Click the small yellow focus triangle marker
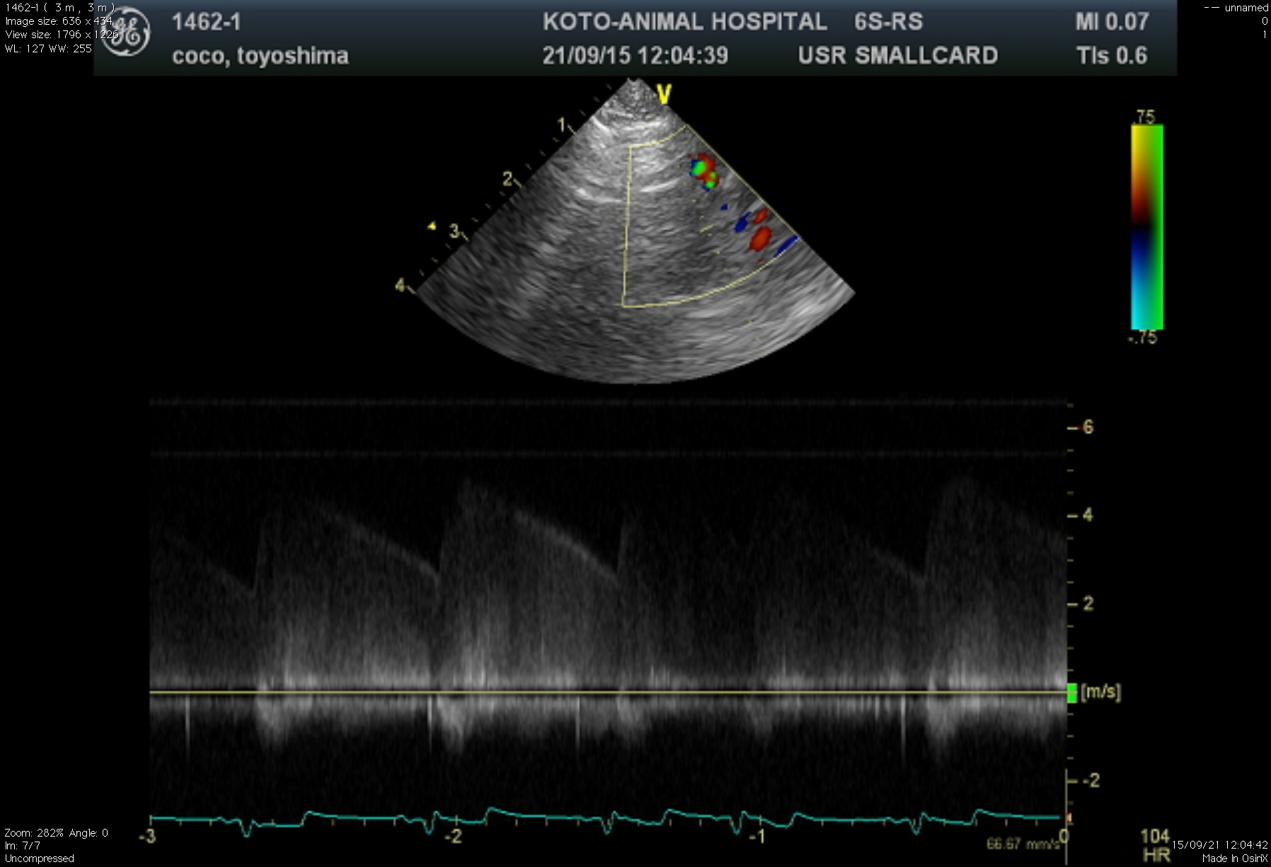This screenshot has height=867, width=1271. pyautogui.click(x=432, y=226)
